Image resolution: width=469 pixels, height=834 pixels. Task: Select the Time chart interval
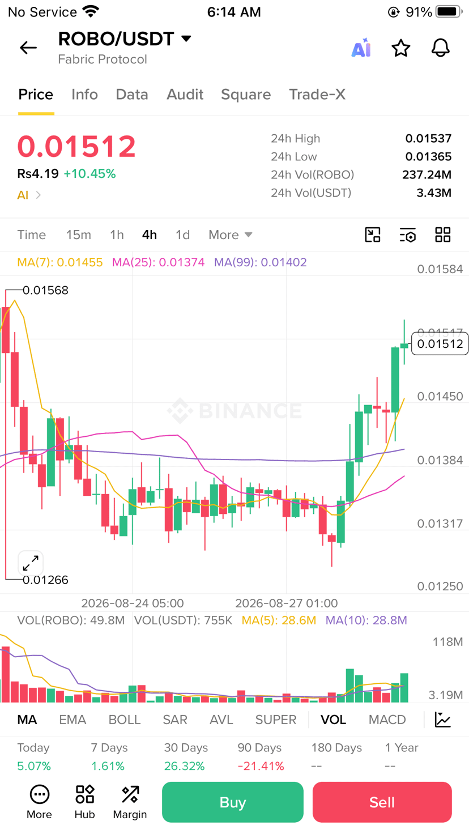tap(32, 235)
